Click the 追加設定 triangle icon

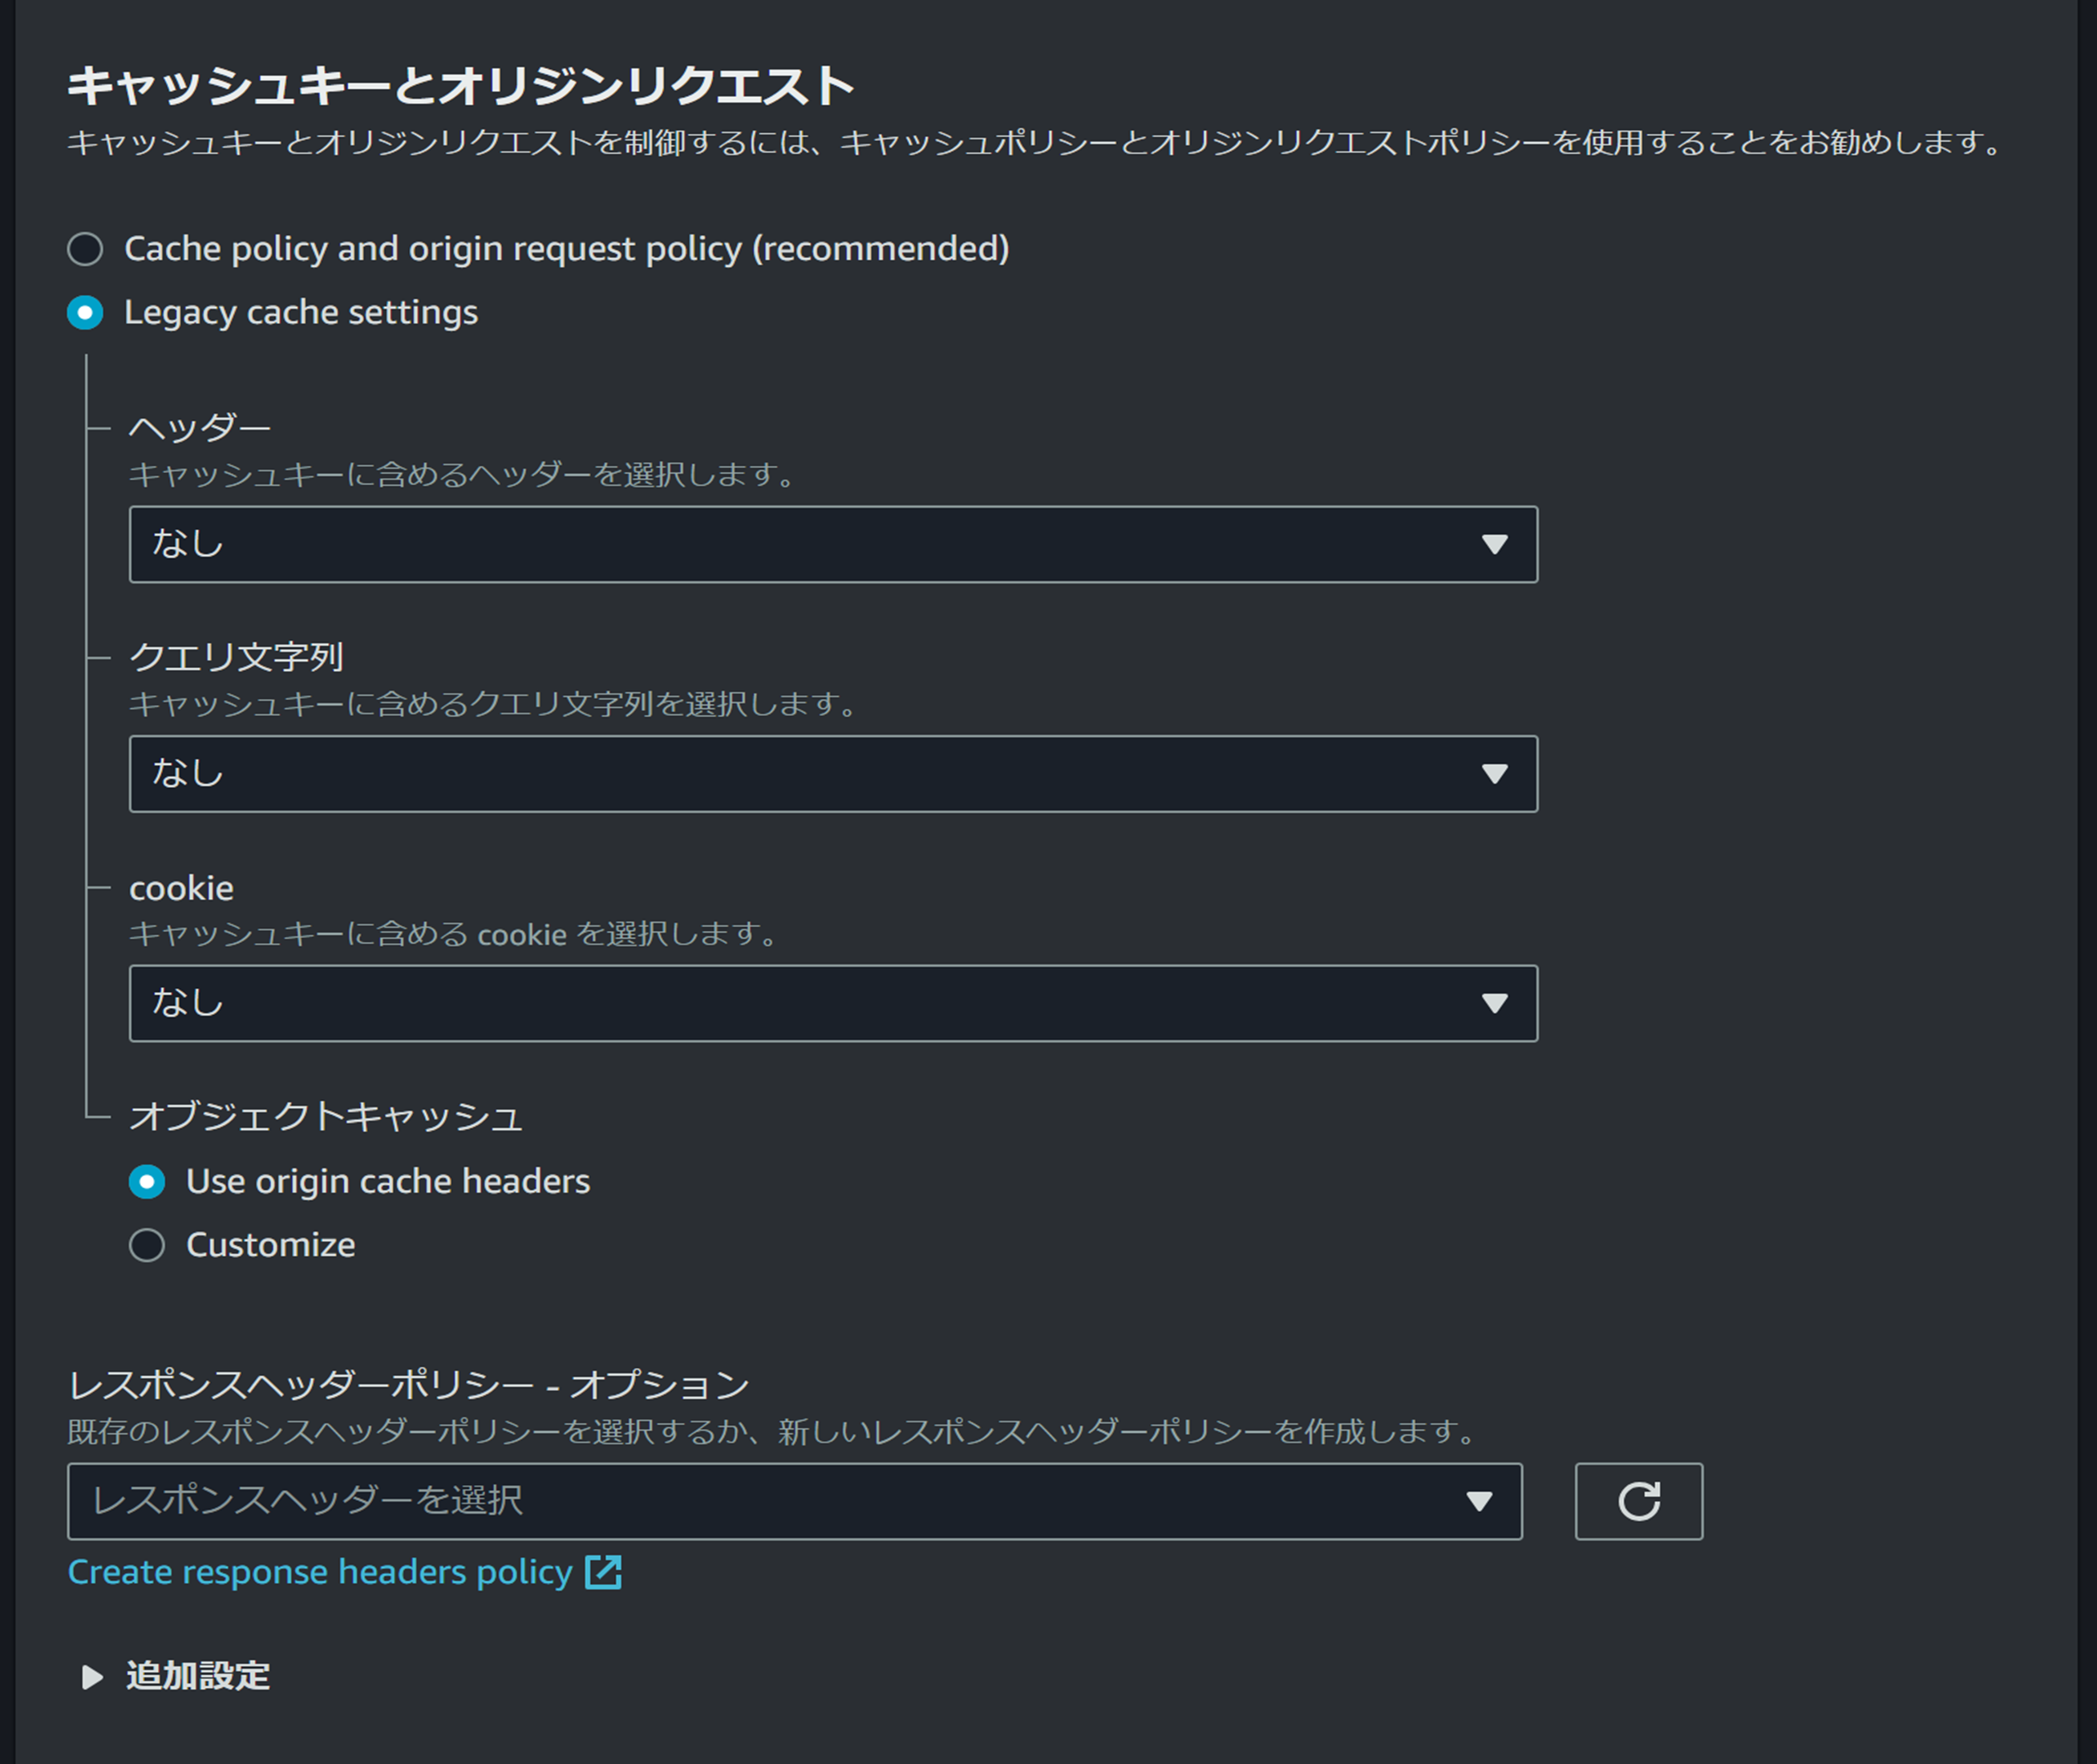92,1677
